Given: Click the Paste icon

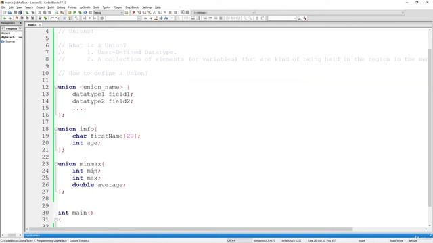Looking at the screenshot, I should tap(49, 12).
